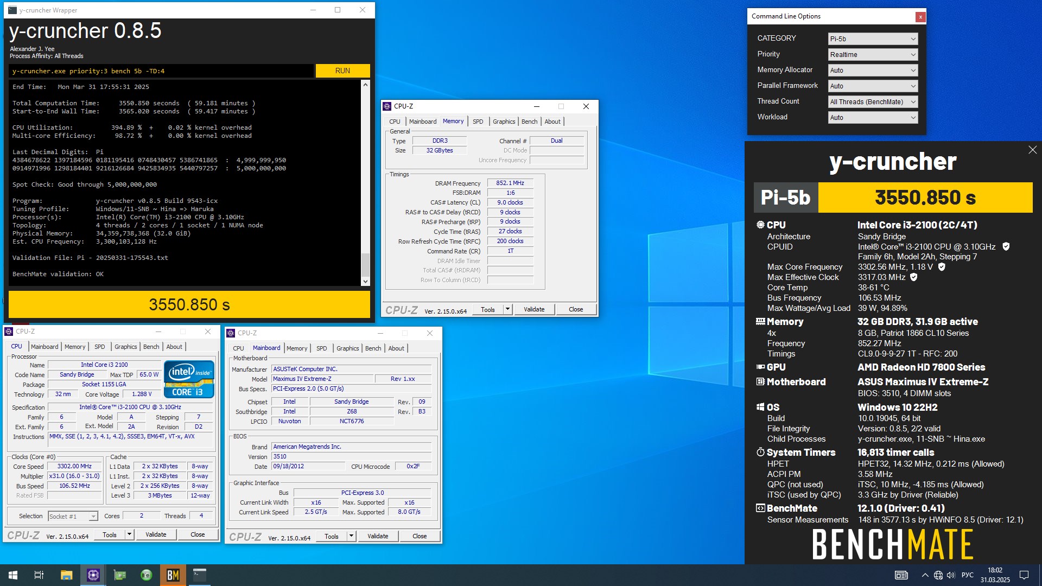Open the Windows Start menu
This screenshot has width=1042, height=586.
[13, 575]
